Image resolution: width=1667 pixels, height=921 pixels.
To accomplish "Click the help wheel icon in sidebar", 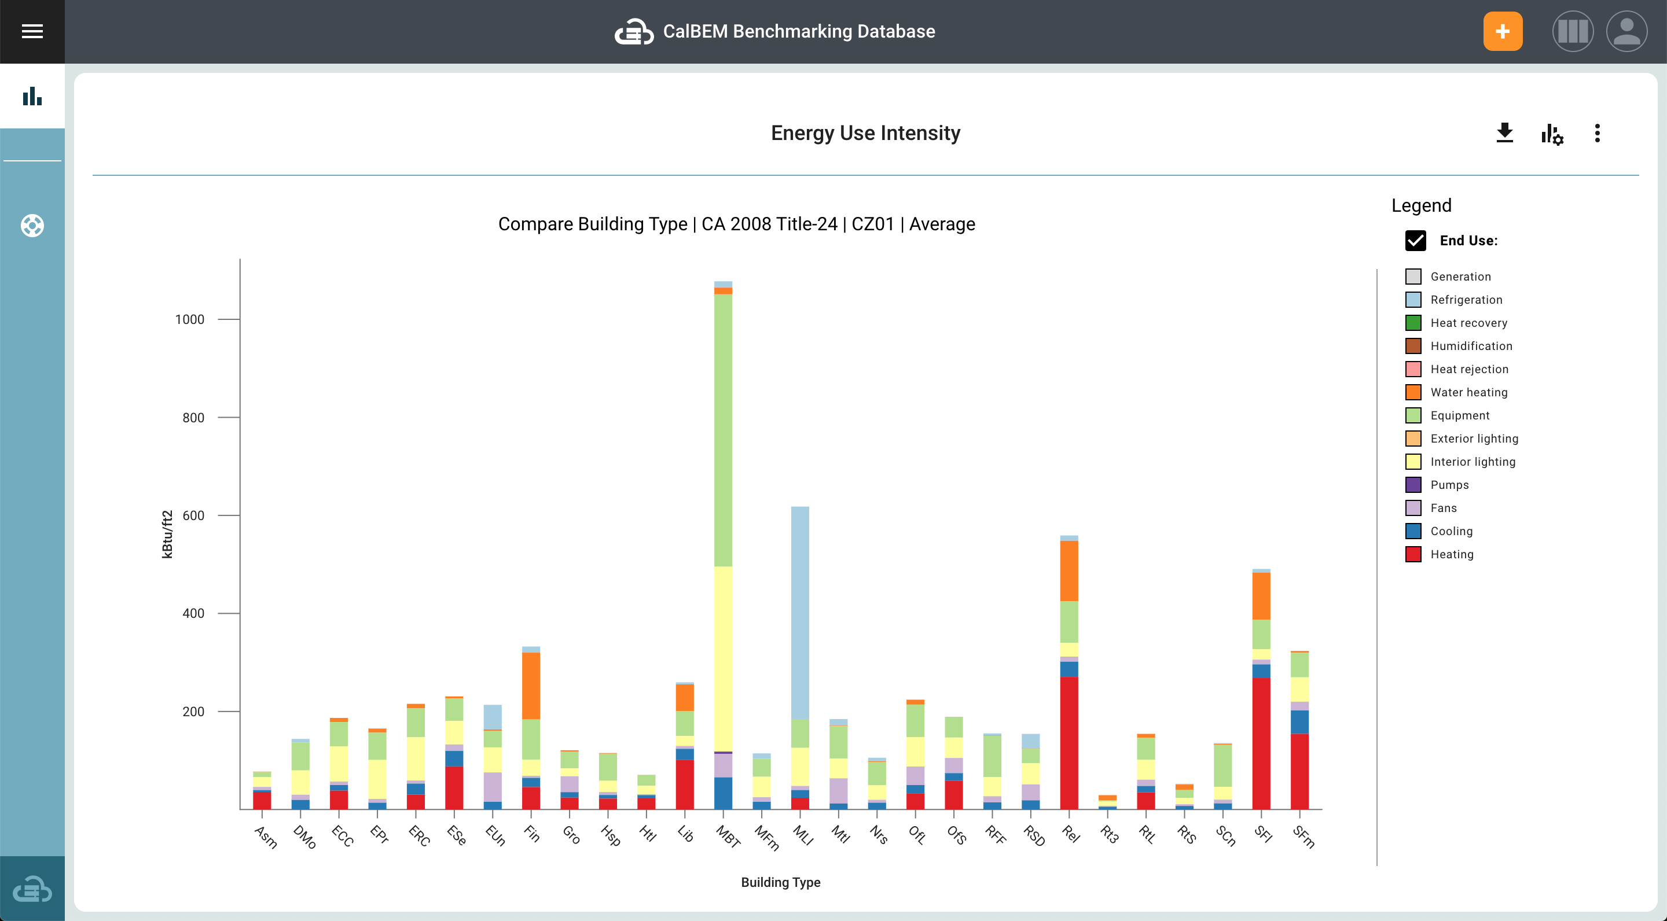I will [32, 226].
